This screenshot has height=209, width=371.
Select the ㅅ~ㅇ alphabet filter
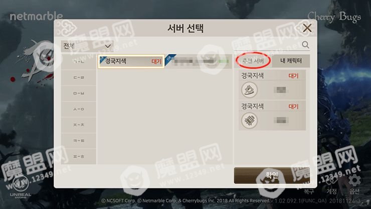[x=79, y=109]
